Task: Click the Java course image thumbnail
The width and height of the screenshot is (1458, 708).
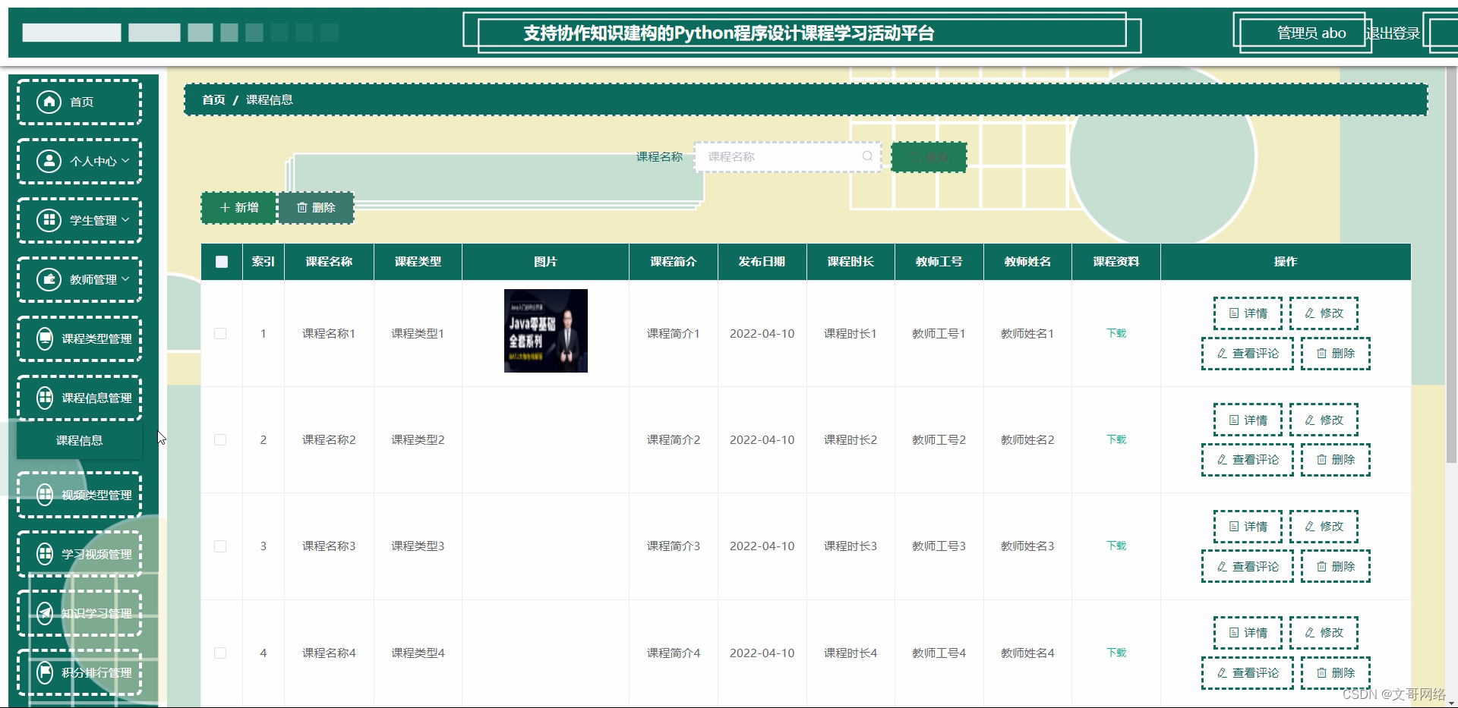Action: (x=545, y=331)
